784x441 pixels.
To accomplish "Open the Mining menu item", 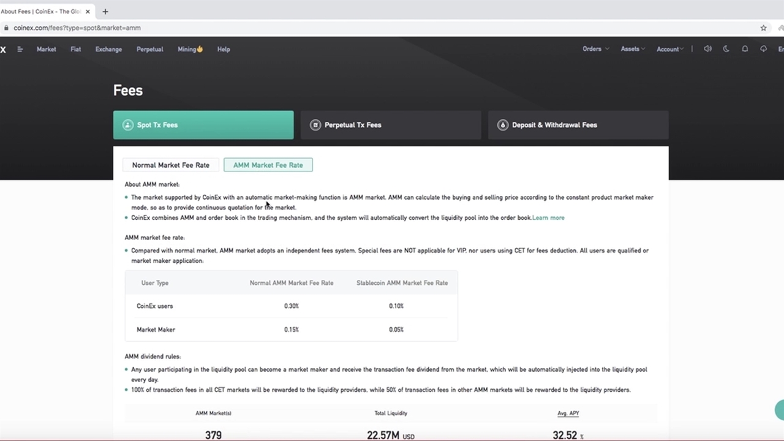I will (190, 49).
